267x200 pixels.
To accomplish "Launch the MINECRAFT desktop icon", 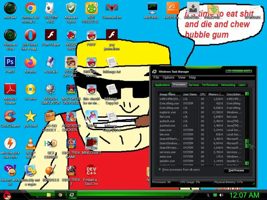I will [x=91, y=146].
